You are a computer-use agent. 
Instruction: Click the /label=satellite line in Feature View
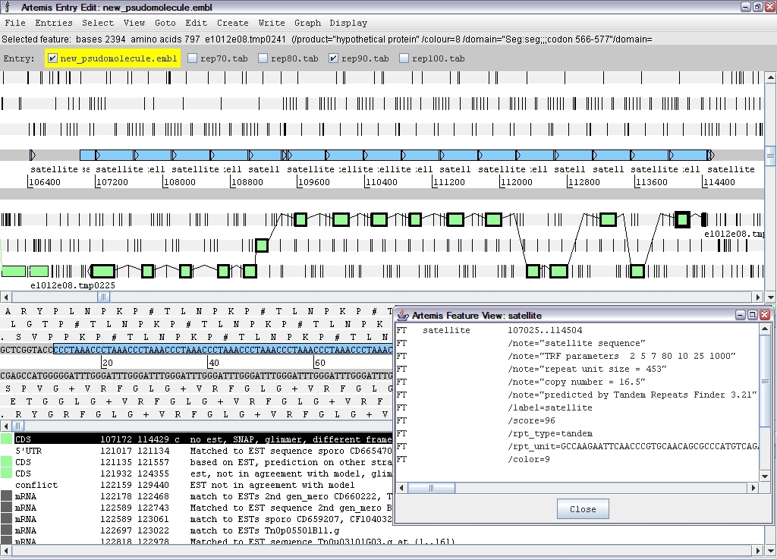click(x=550, y=407)
